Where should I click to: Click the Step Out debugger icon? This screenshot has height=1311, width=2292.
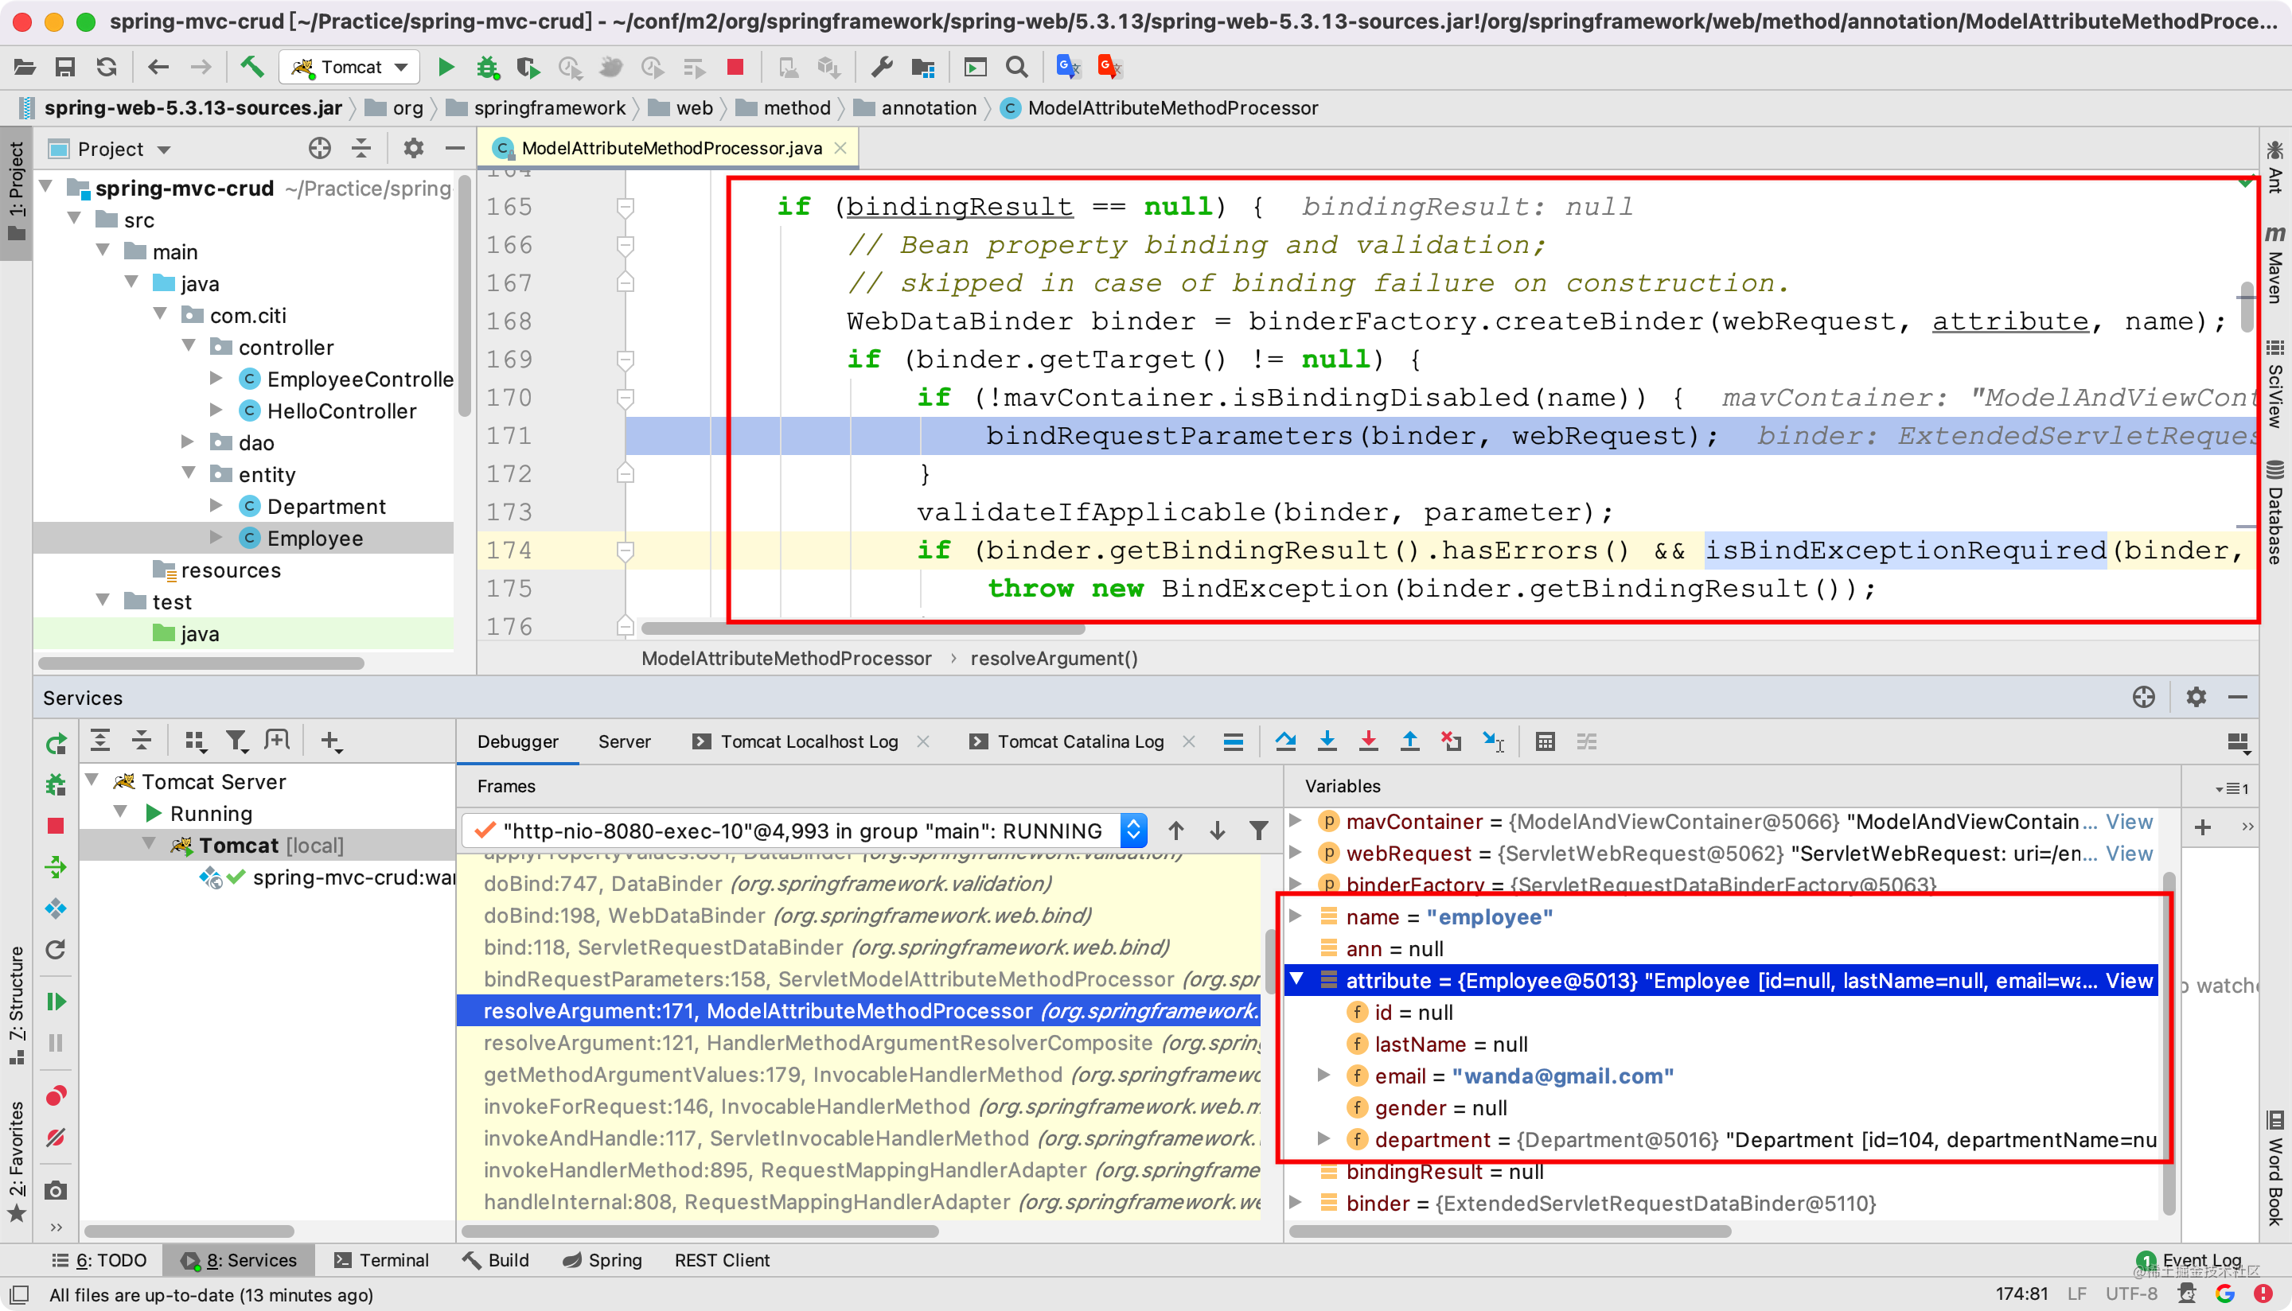1410,742
